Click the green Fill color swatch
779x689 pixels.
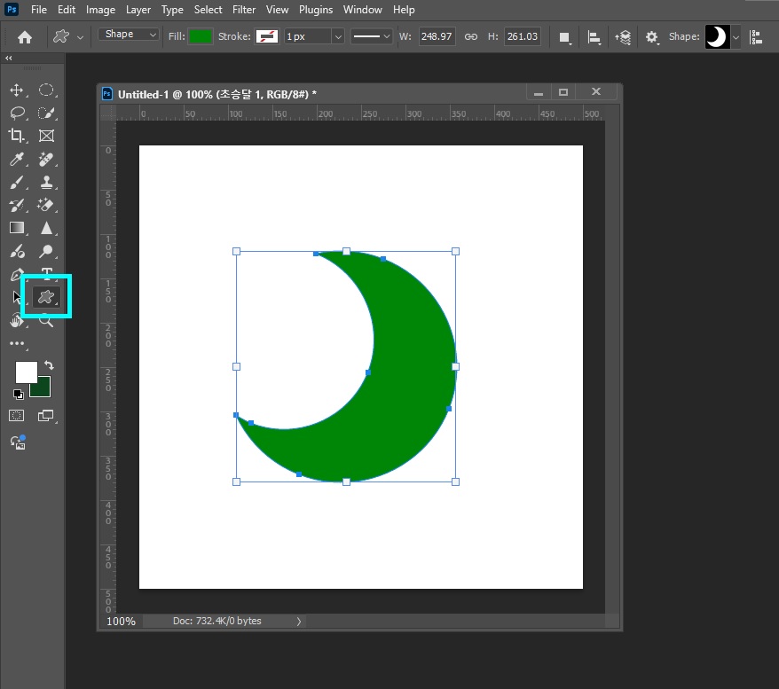pos(201,36)
